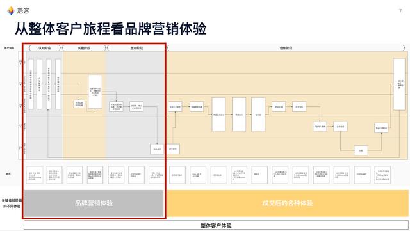The height and width of the screenshot is (231, 410).
Task: Click the 关键体验阶段的不同体验 label
Action: 12,203
